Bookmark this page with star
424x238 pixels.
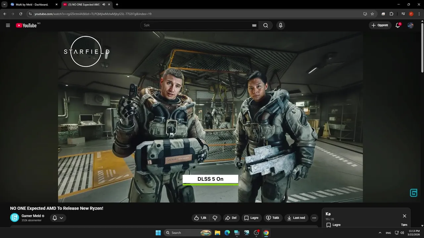(372, 14)
